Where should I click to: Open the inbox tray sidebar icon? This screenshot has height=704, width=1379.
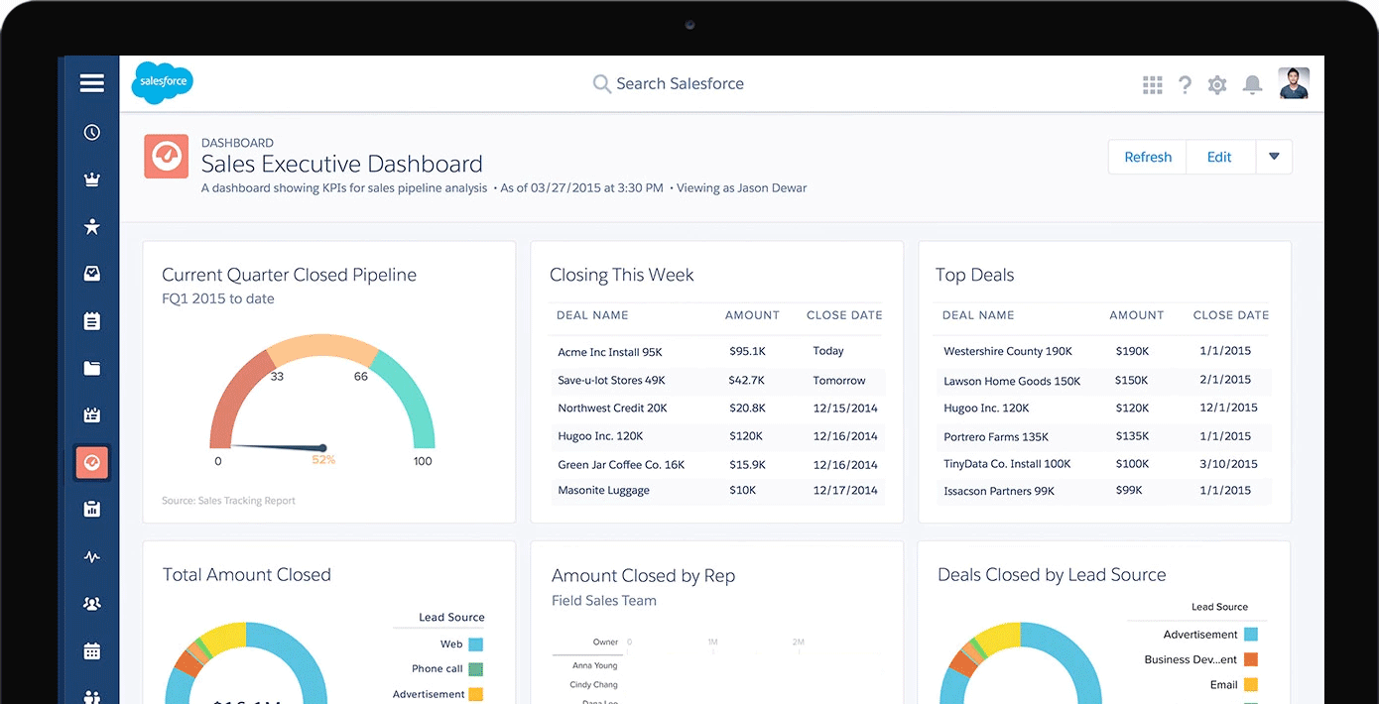(92, 274)
